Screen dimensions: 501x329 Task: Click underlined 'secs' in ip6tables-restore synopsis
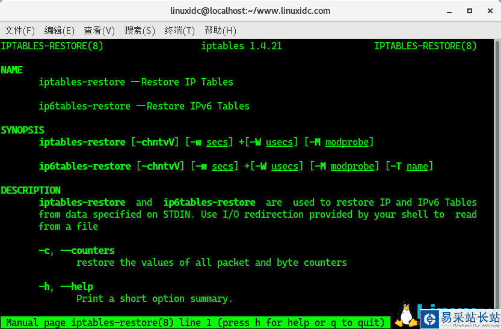tap(223, 167)
